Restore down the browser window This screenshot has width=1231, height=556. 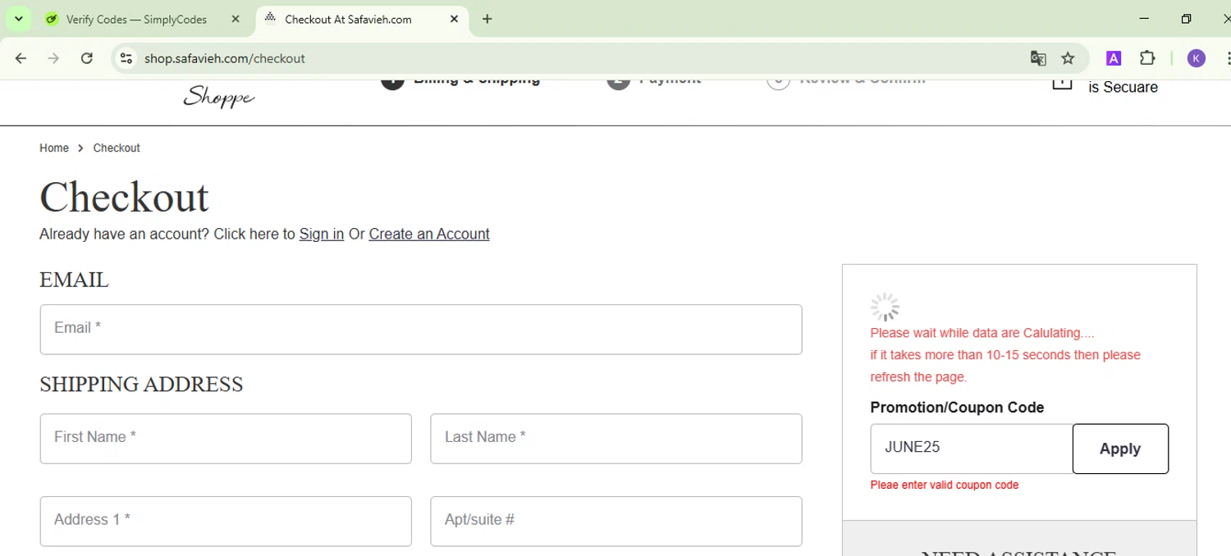click(x=1186, y=19)
